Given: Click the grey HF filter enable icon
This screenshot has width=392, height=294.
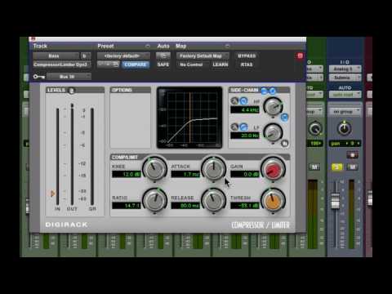Looking at the screenshot, I should [234, 101].
